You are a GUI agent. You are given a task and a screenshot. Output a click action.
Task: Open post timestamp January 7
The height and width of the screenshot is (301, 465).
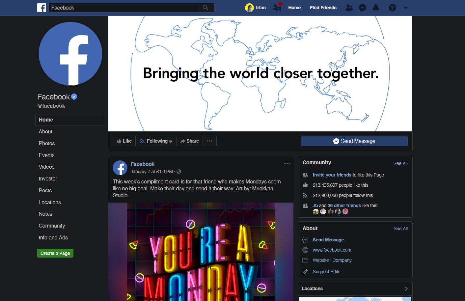tap(151, 172)
